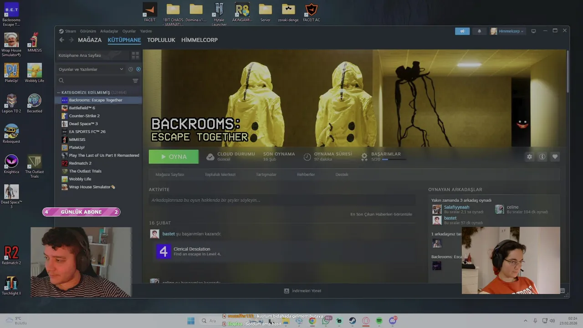583x328 pixels.
Task: Open the Steam notifications bell
Action: pyautogui.click(x=479, y=31)
